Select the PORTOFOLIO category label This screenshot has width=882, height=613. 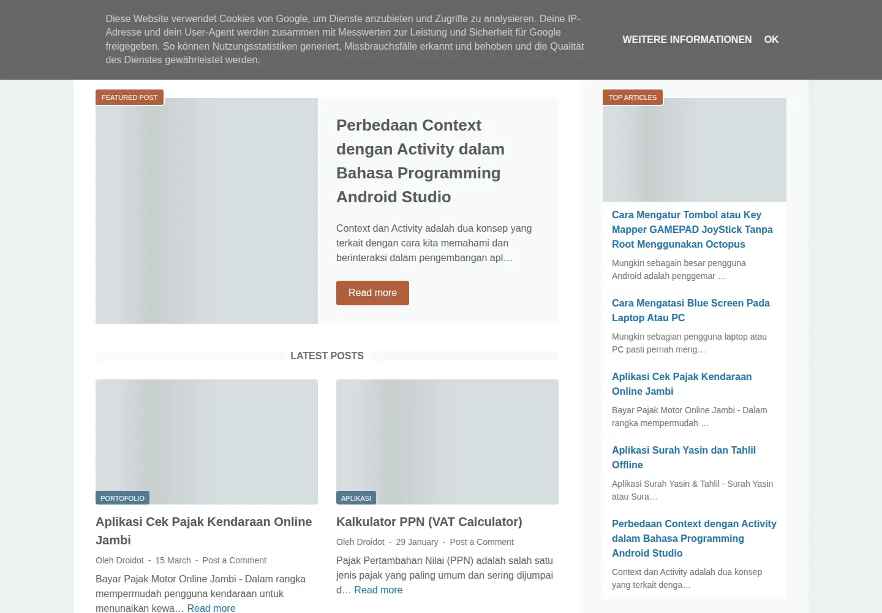[x=123, y=498]
